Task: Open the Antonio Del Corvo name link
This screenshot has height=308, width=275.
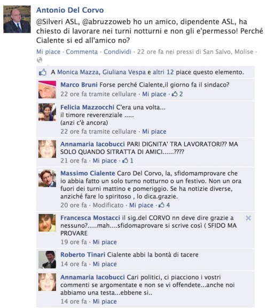Action: [70, 10]
